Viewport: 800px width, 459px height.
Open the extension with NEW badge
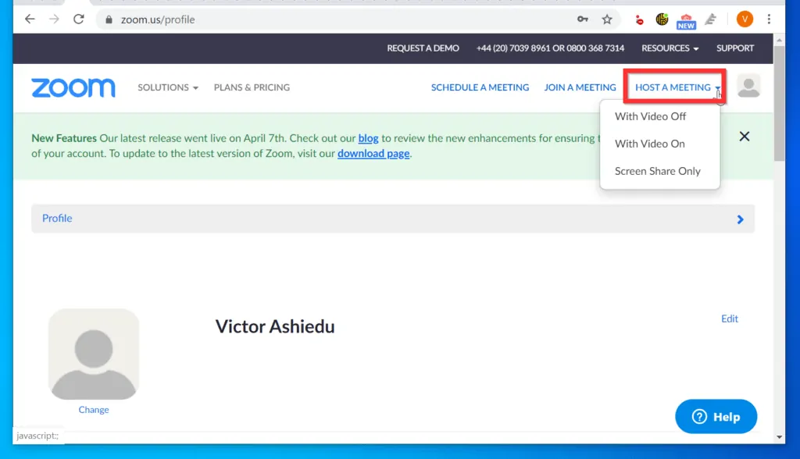[x=686, y=21]
